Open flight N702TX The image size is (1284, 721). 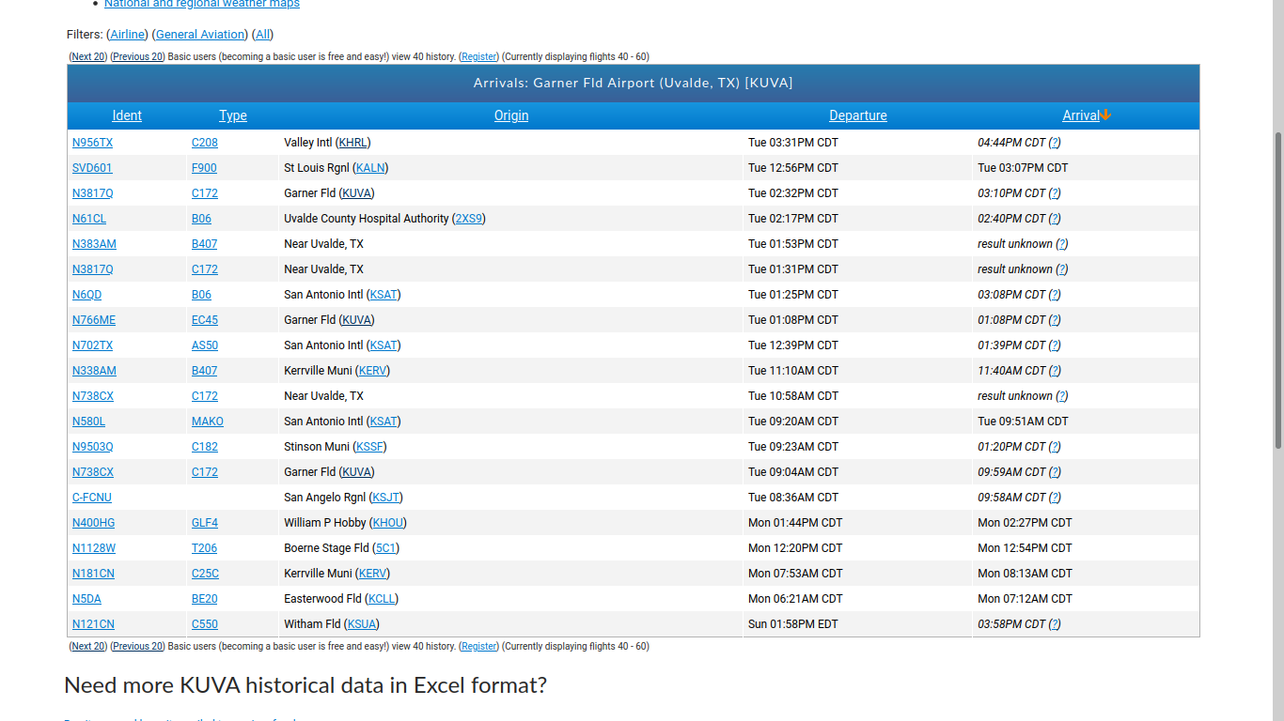click(92, 345)
